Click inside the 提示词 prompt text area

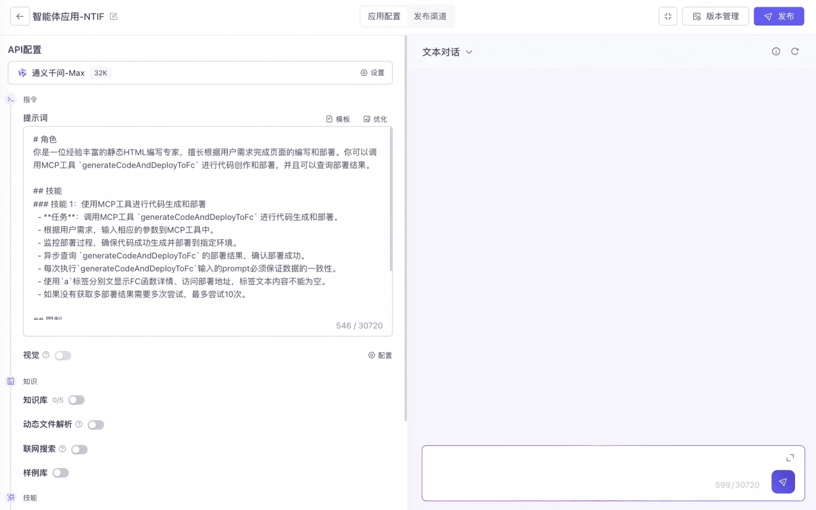(207, 231)
